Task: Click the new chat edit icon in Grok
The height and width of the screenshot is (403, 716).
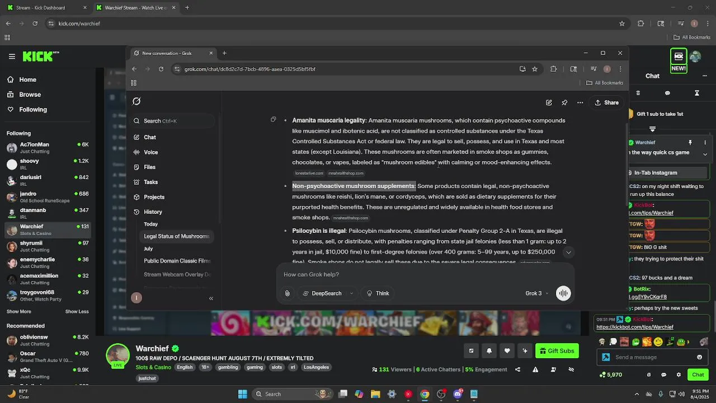Action: [549, 102]
